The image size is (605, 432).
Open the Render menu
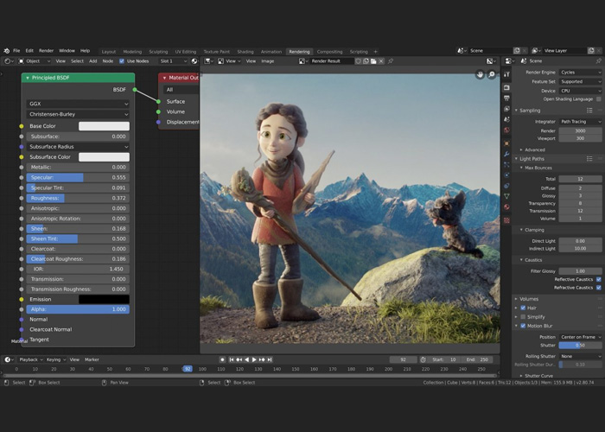click(46, 50)
